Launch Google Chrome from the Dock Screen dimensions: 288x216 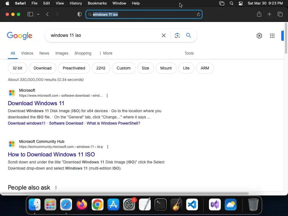(x=98, y=204)
